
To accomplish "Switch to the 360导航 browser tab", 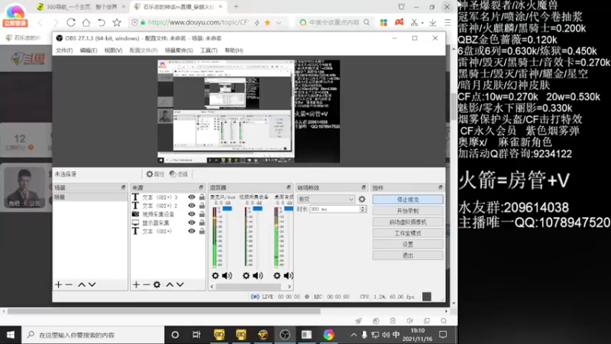I will pos(81,7).
